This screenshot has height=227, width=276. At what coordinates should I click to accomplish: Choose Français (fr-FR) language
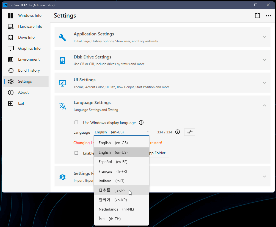[x=122, y=171]
